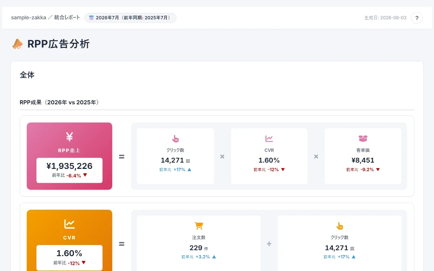
Task: Click the sample-zakka breadcrumb text
Action: pyautogui.click(x=29, y=18)
